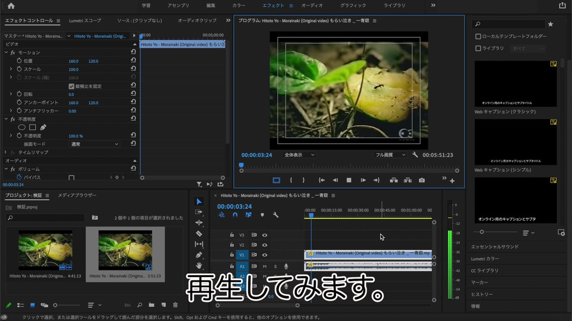Go to the Home screen icon

(x=11, y=6)
